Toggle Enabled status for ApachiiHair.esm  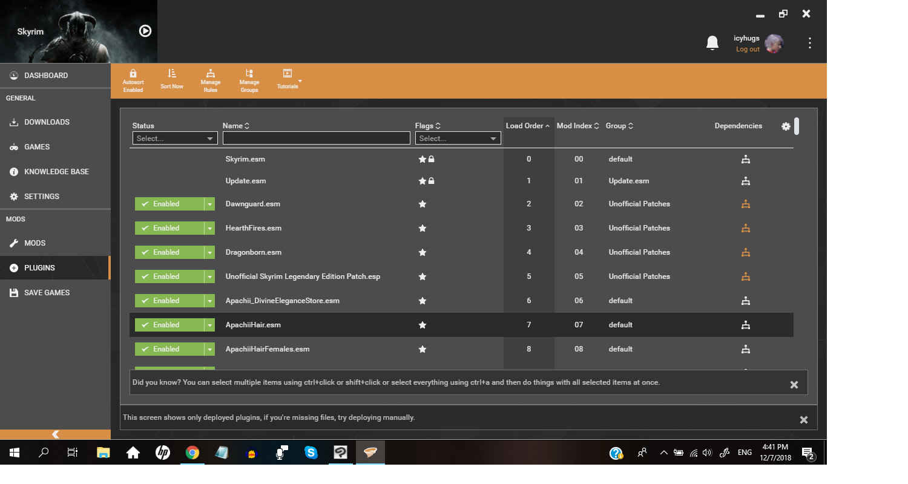click(x=169, y=325)
